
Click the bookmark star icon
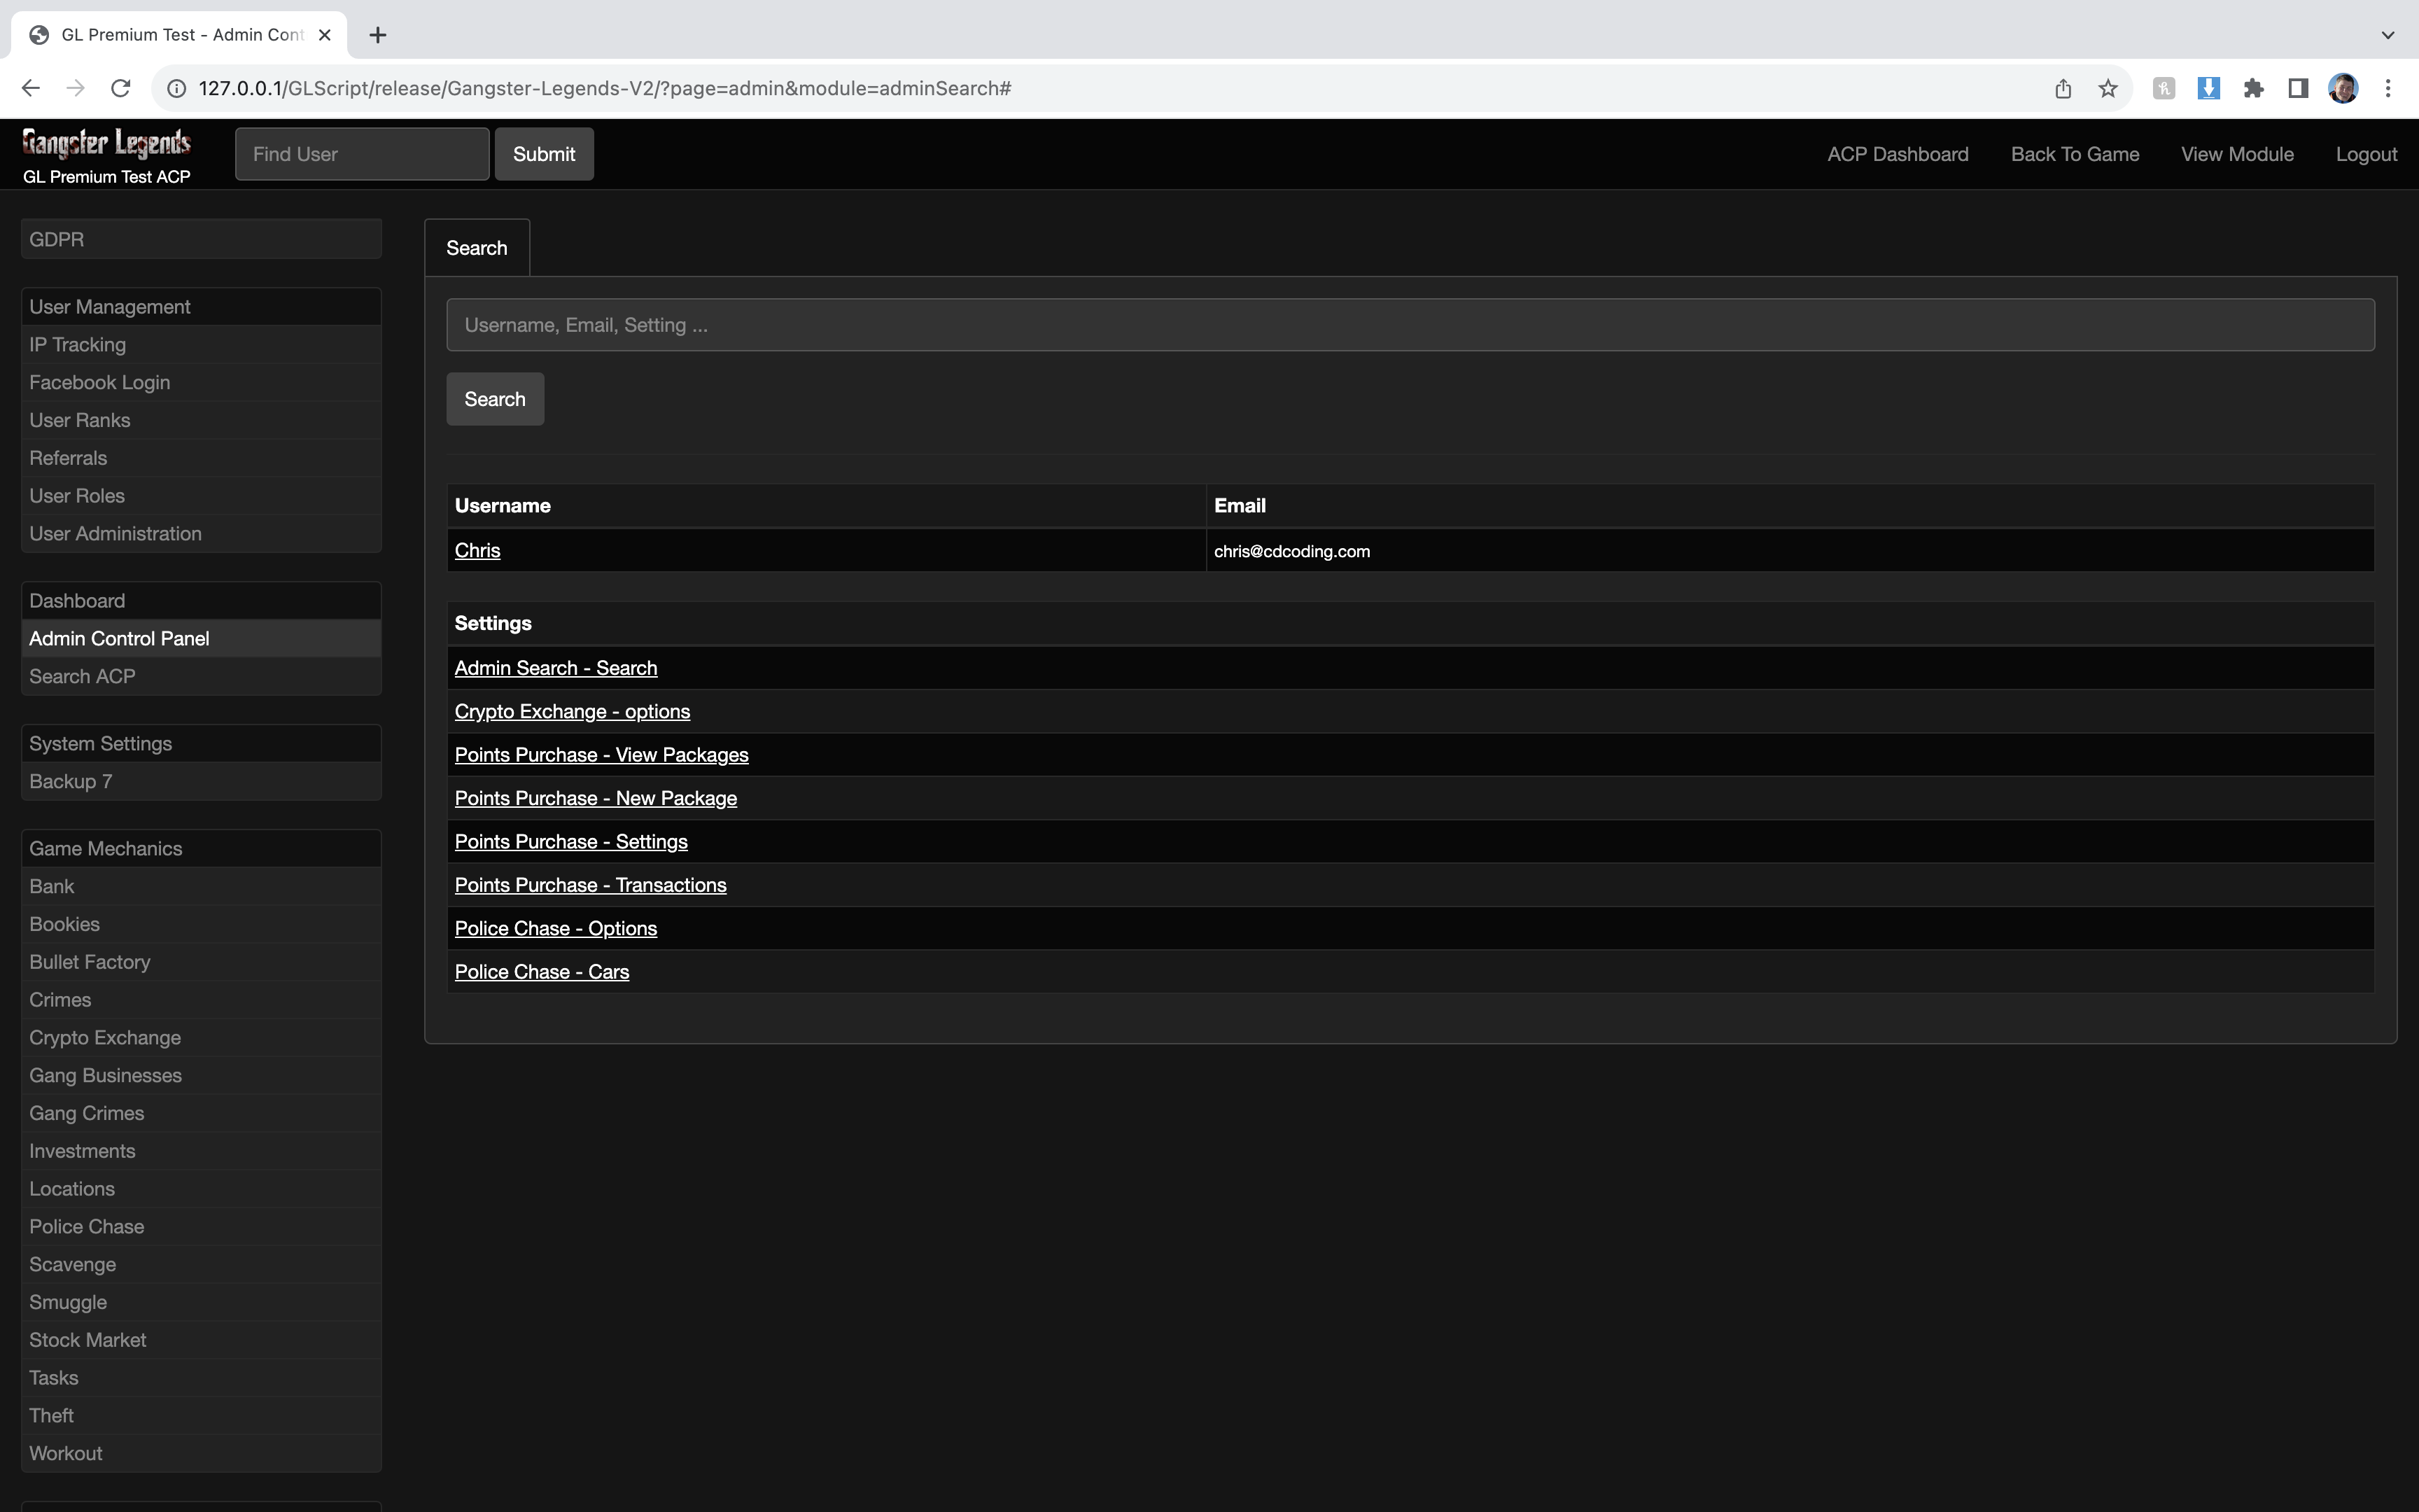[x=2108, y=88]
